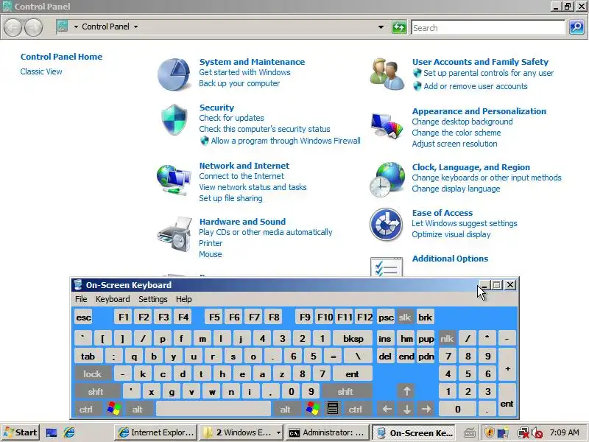
Task: Click the tab key on On-Screen Keyboard
Action: tap(88, 357)
